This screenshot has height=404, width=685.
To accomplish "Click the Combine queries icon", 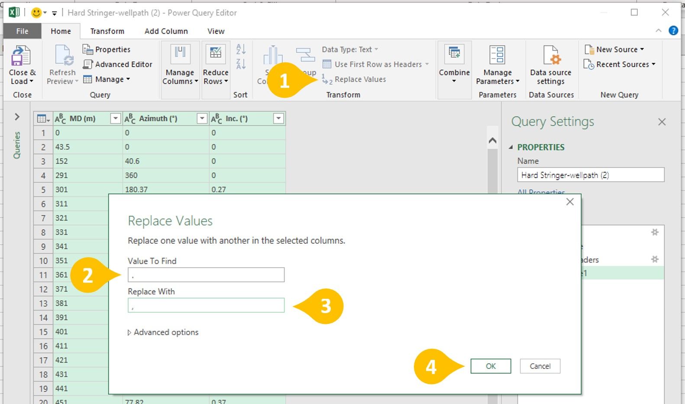I will click(454, 54).
